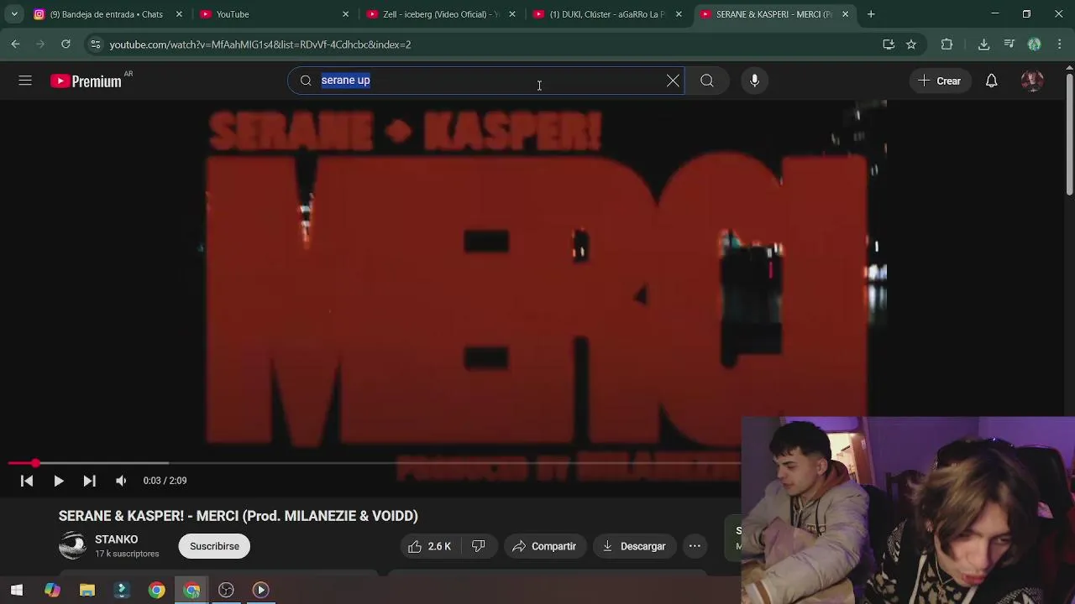Click the youtube.com address bar URL
This screenshot has height=604, width=1075.
260,44
